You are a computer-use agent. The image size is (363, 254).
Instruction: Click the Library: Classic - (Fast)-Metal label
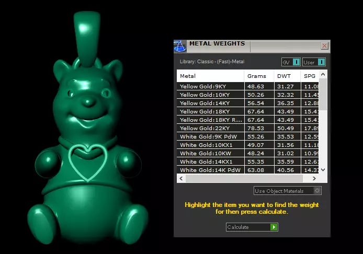pyautogui.click(x=212, y=62)
